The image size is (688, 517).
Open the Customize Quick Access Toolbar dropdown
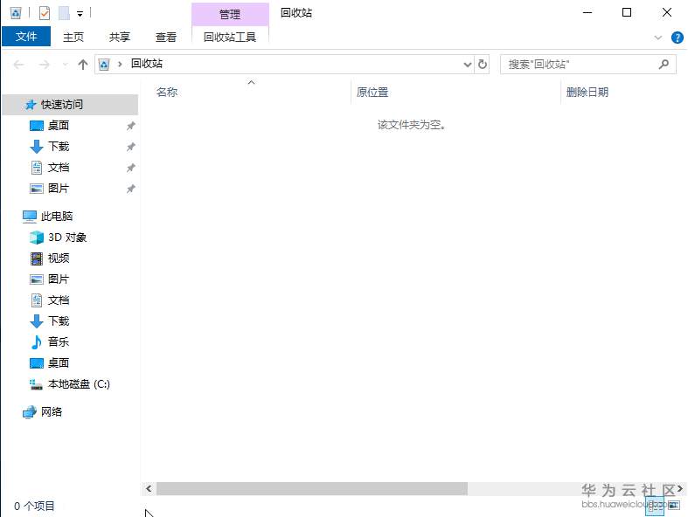pyautogui.click(x=80, y=14)
